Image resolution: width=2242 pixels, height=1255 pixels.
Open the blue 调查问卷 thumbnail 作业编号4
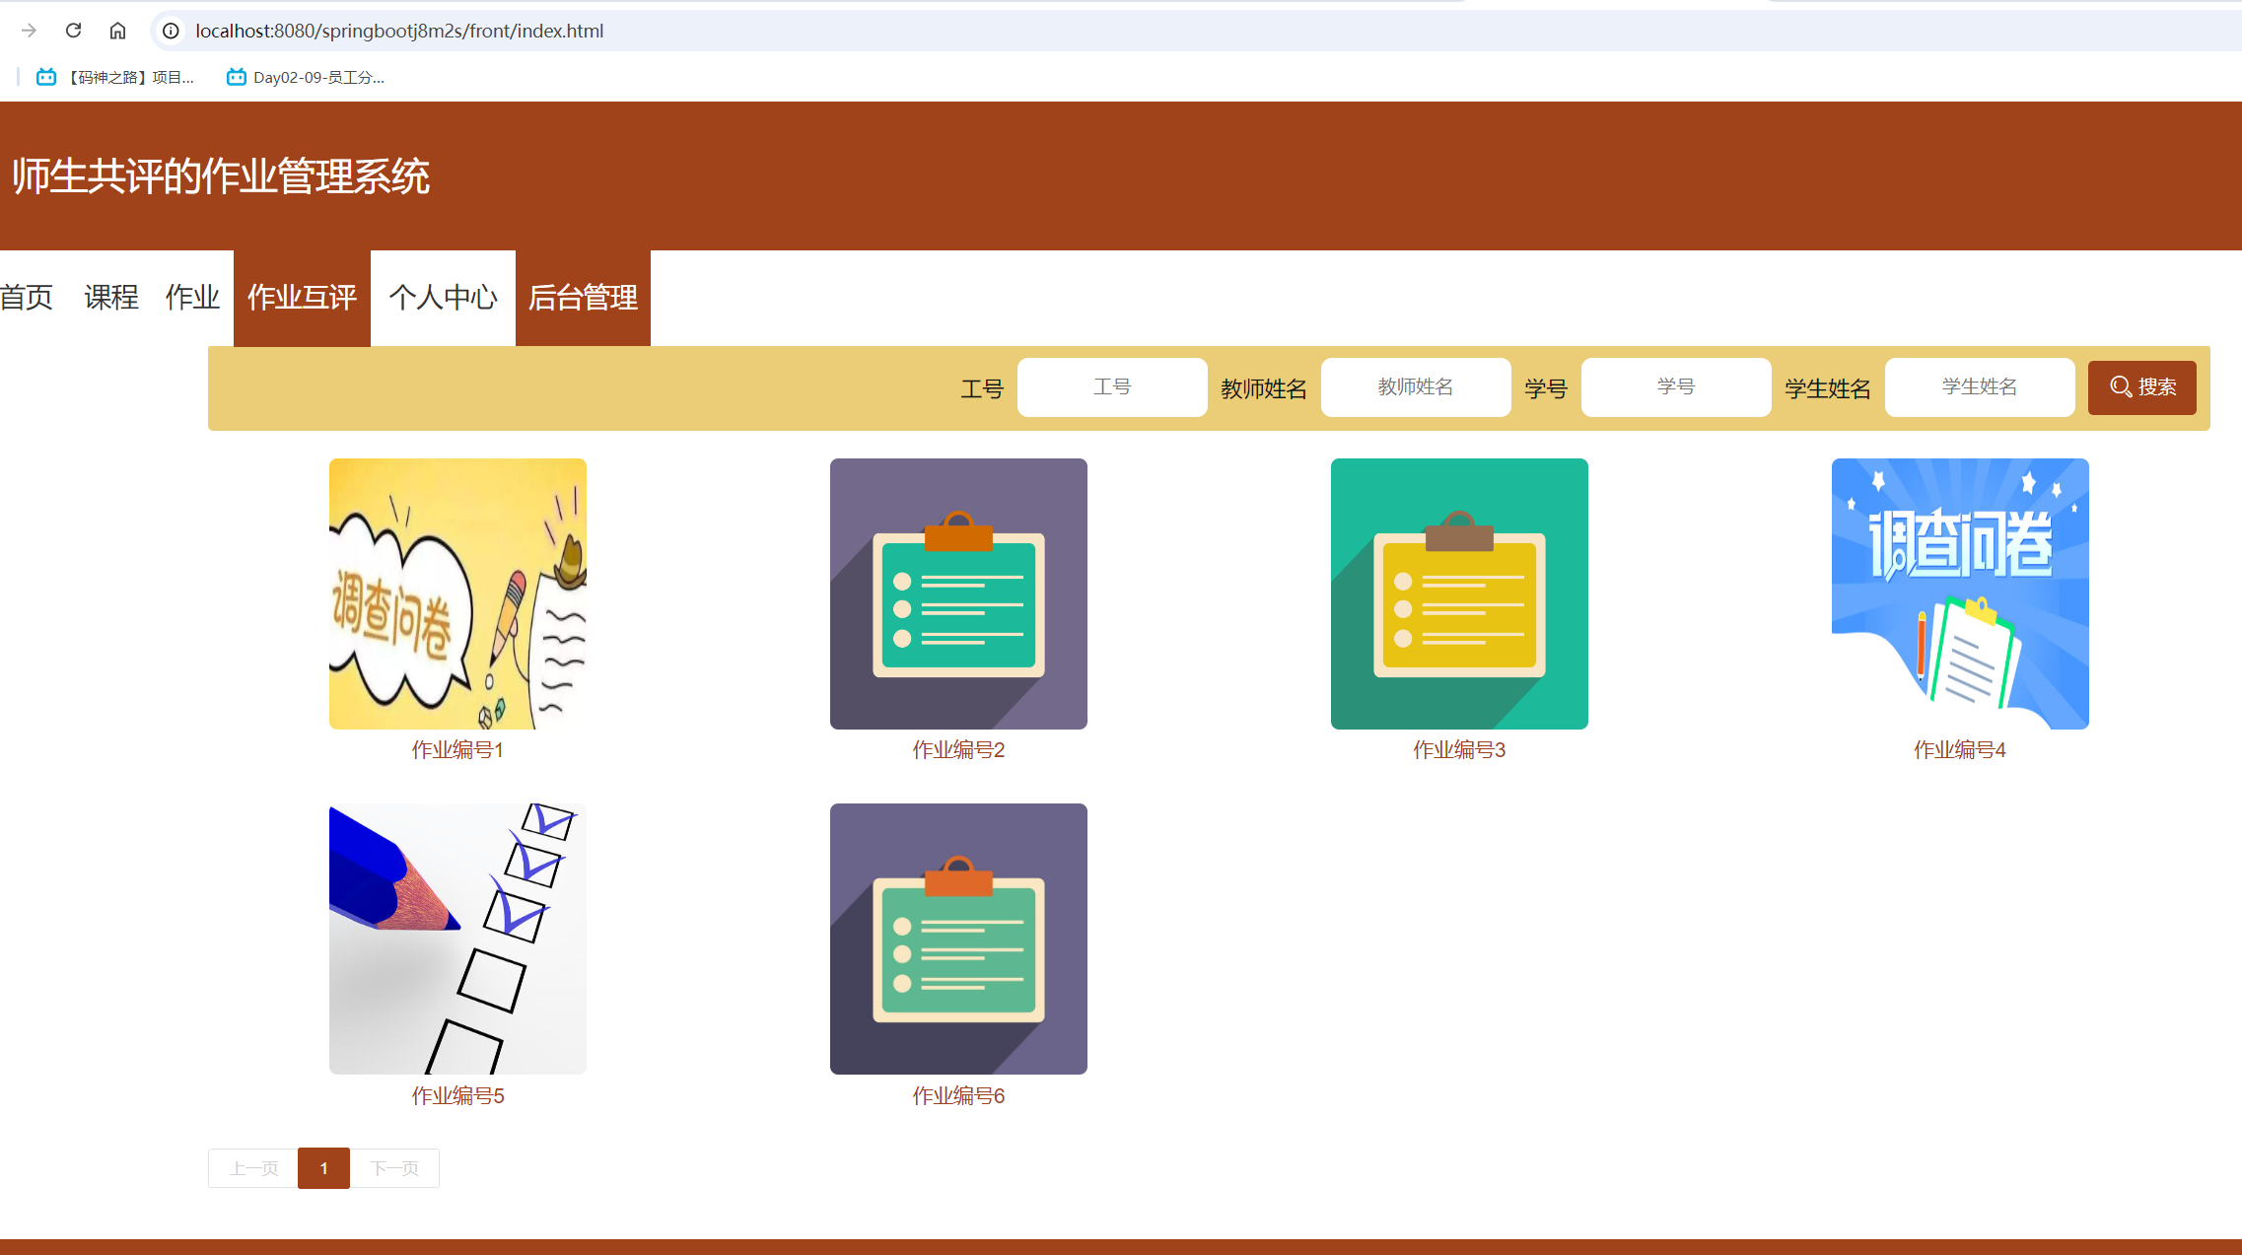(x=1959, y=593)
